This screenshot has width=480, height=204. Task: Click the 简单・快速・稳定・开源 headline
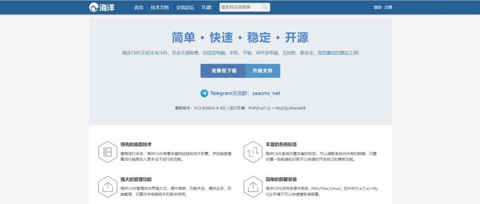[240, 37]
